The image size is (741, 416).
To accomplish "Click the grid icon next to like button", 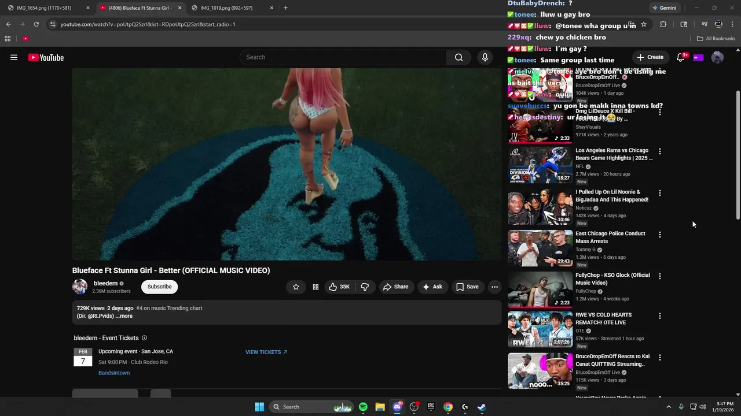I will pyautogui.click(x=316, y=287).
